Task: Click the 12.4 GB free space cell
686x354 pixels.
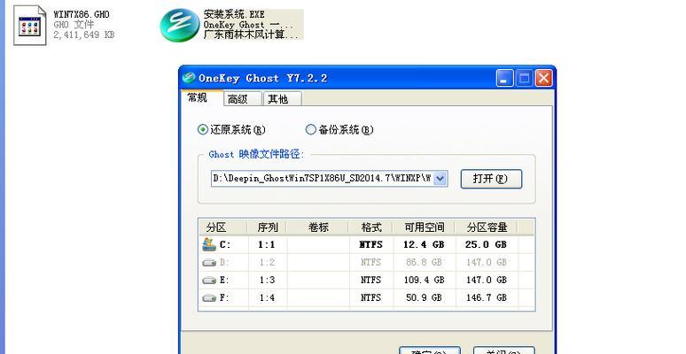Action: pyautogui.click(x=424, y=245)
